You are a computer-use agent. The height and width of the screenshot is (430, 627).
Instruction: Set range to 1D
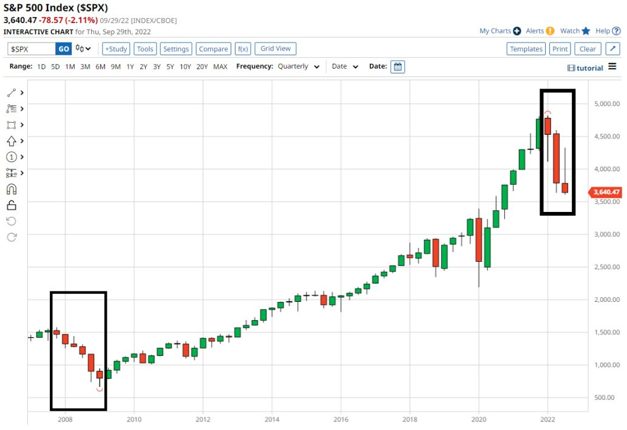click(41, 67)
